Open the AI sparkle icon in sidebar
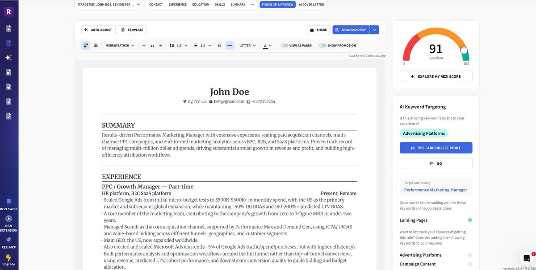This screenshot has height=270, width=536. click(8, 58)
